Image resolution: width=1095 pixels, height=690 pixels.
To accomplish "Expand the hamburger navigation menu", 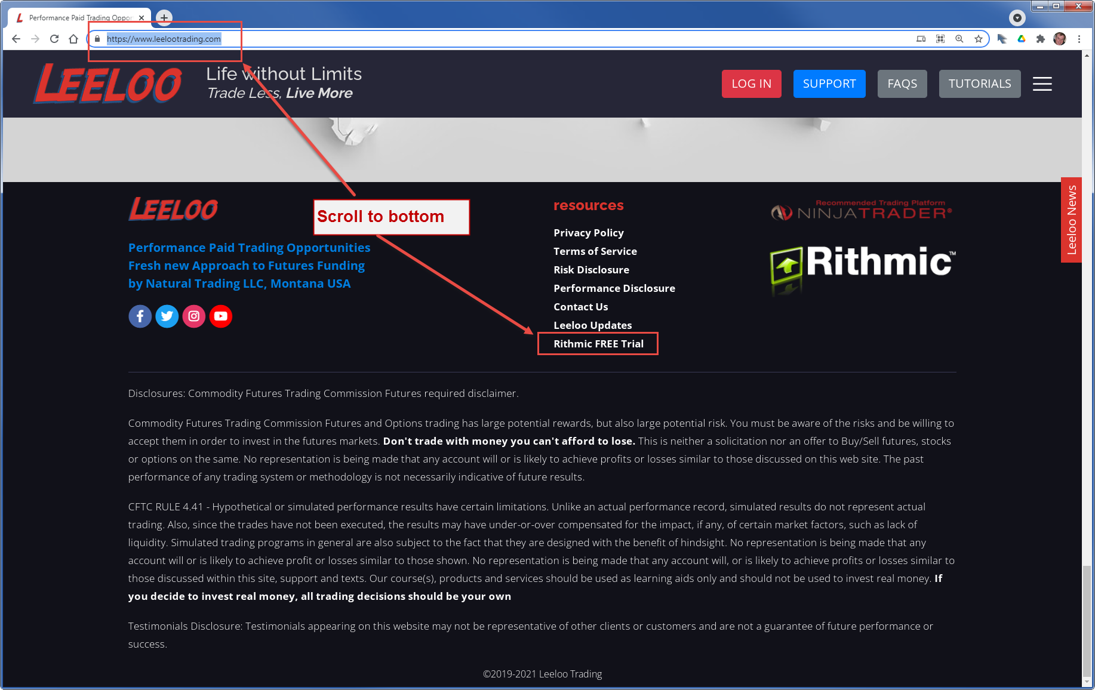I will [1042, 84].
